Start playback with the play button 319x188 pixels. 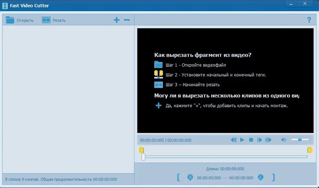(242, 140)
